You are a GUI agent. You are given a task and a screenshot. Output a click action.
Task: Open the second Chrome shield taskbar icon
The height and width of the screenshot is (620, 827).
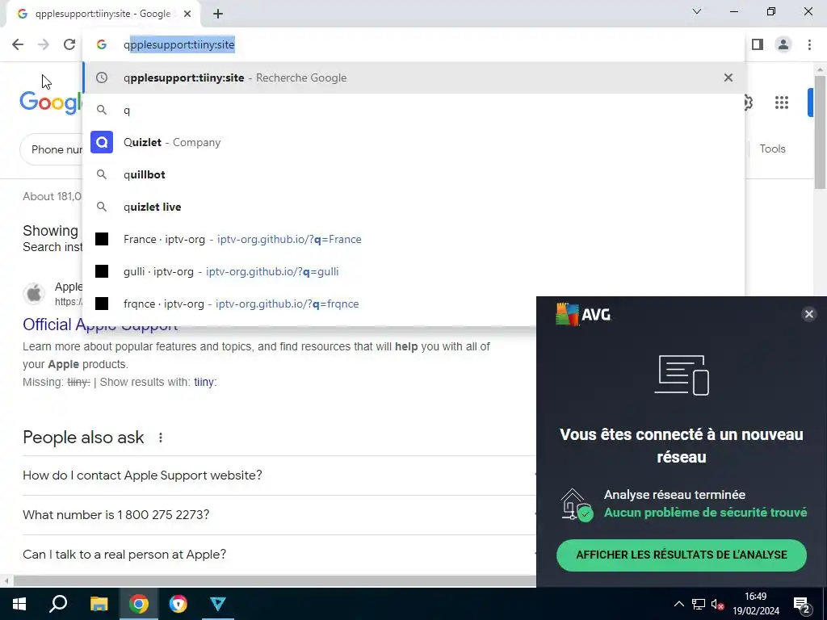[178, 604]
